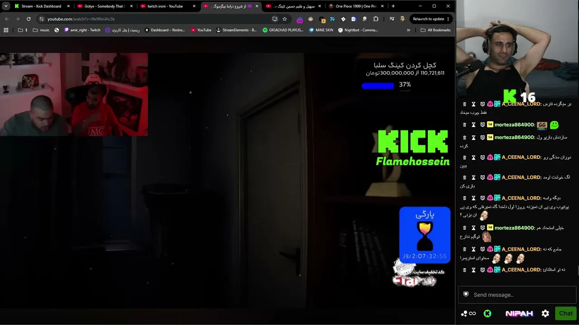Open the YouTube bookmark
579x325 pixels.
(201, 30)
